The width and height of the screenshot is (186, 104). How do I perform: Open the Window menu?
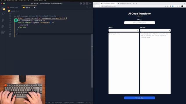41,1
